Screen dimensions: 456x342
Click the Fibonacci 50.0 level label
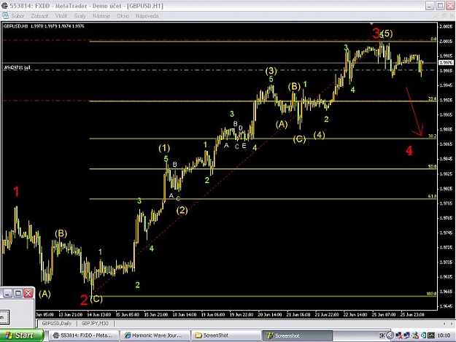click(x=432, y=166)
